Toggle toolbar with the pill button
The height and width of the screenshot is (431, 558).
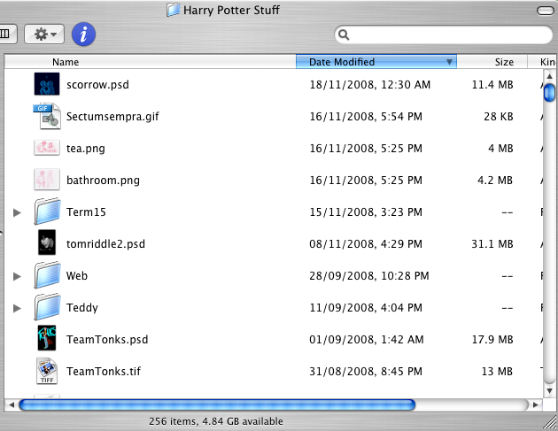pyautogui.click(x=545, y=11)
